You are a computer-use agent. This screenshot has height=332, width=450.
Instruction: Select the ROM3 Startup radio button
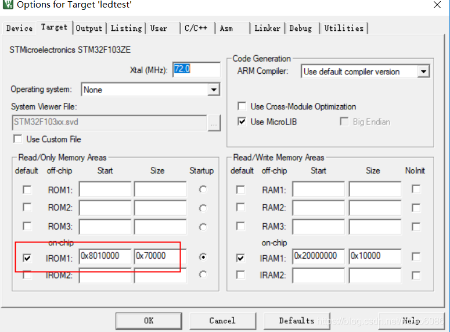(x=203, y=227)
